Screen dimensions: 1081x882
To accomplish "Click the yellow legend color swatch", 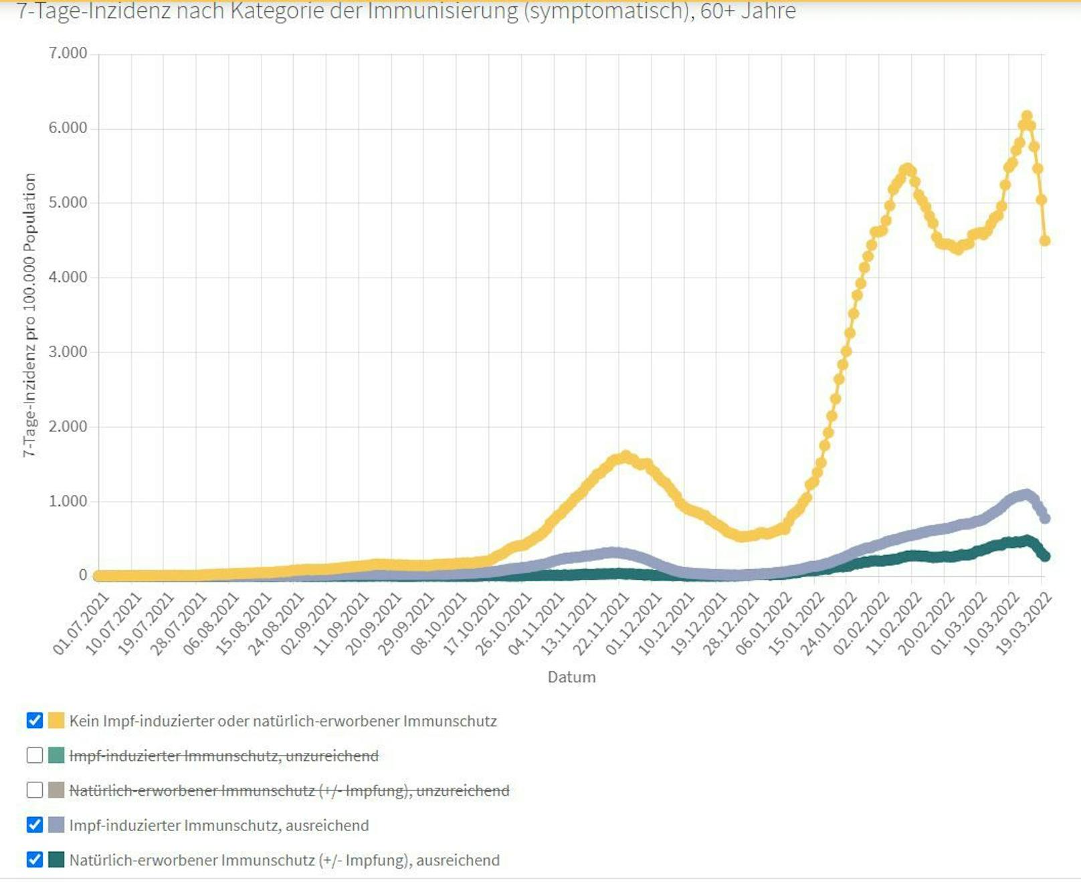I will pyautogui.click(x=56, y=720).
